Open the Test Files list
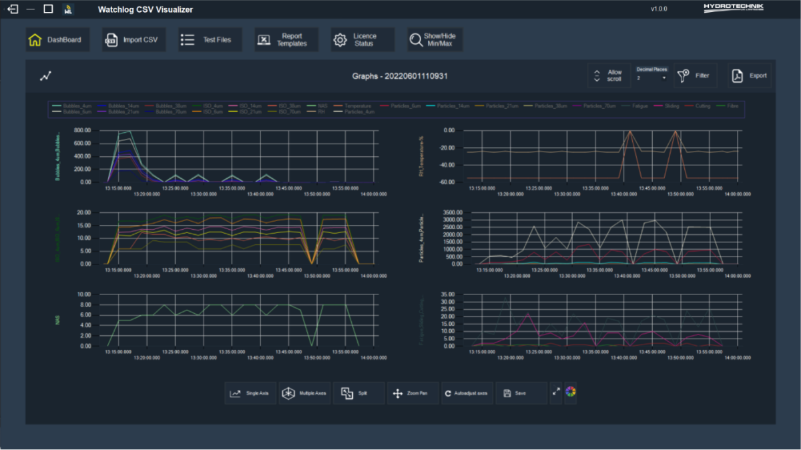The image size is (801, 450). (x=209, y=40)
